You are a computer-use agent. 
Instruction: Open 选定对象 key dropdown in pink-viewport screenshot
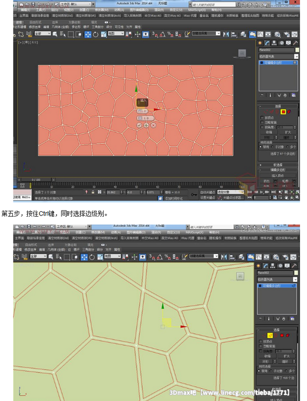(x=230, y=192)
